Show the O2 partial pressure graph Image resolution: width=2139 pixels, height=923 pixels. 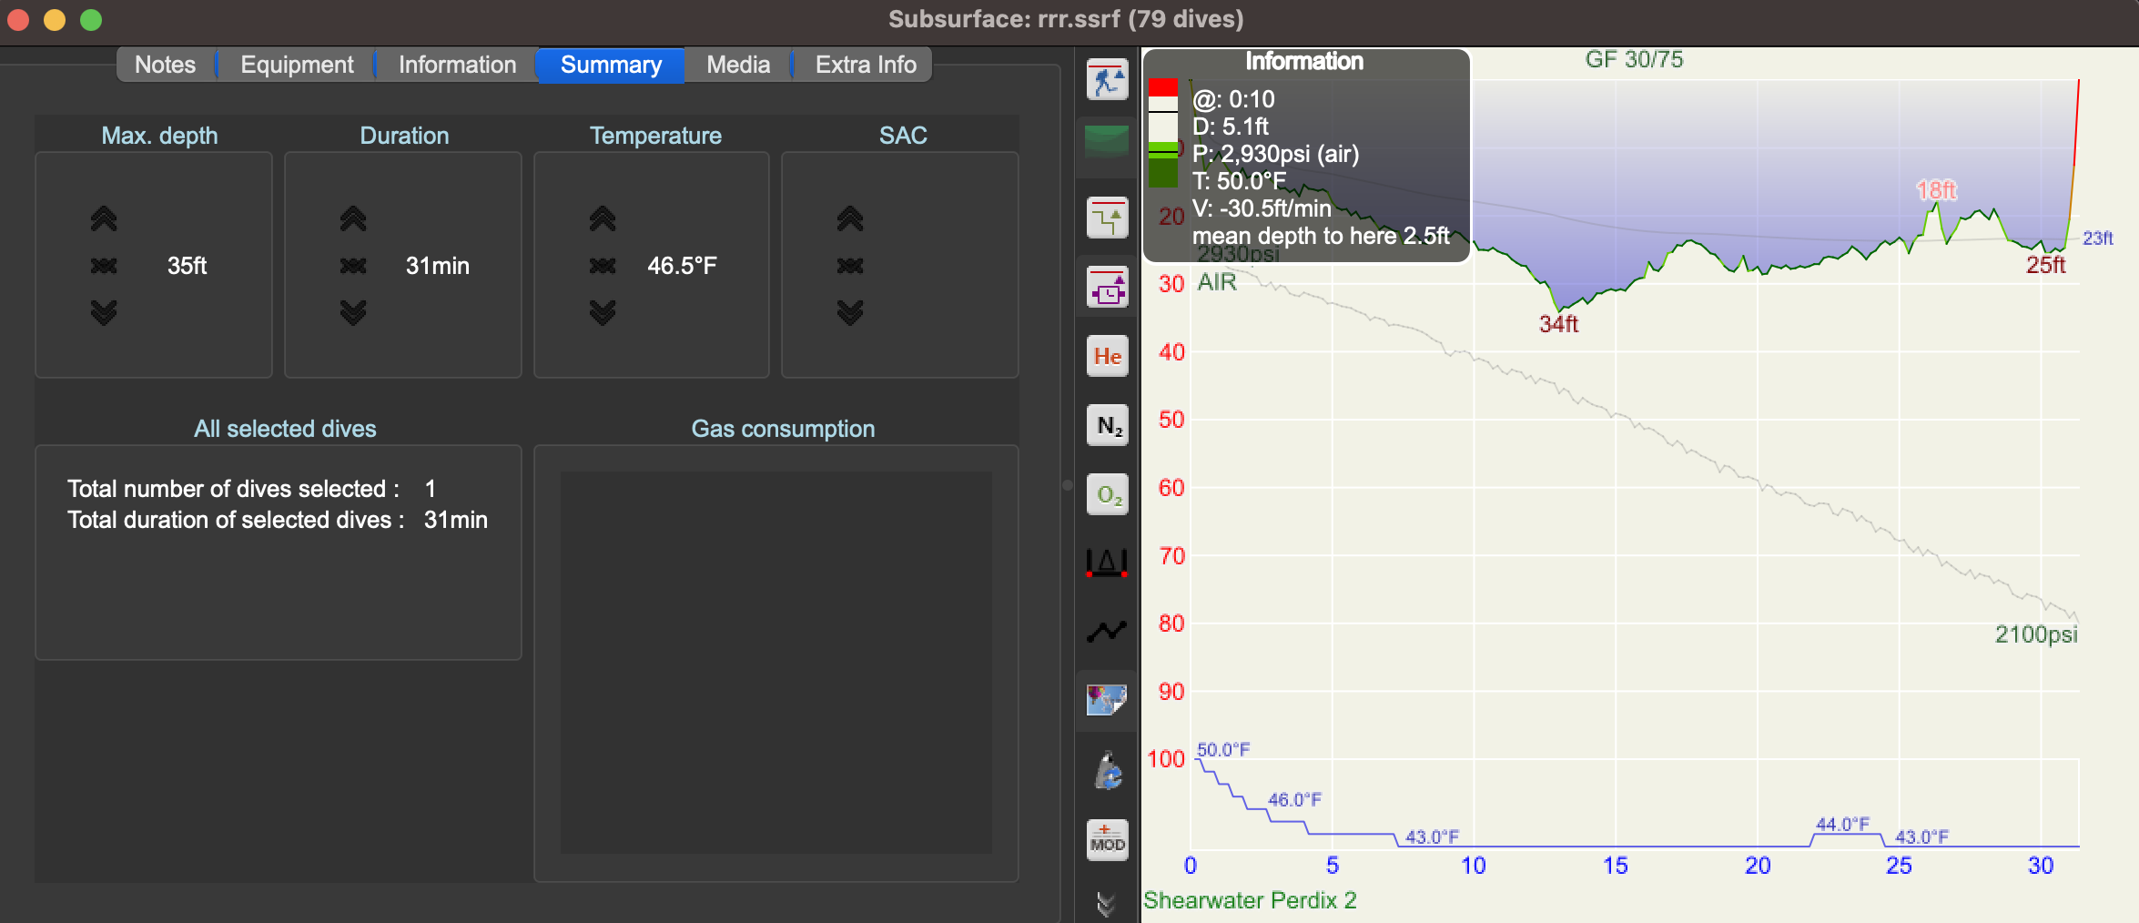[1106, 493]
